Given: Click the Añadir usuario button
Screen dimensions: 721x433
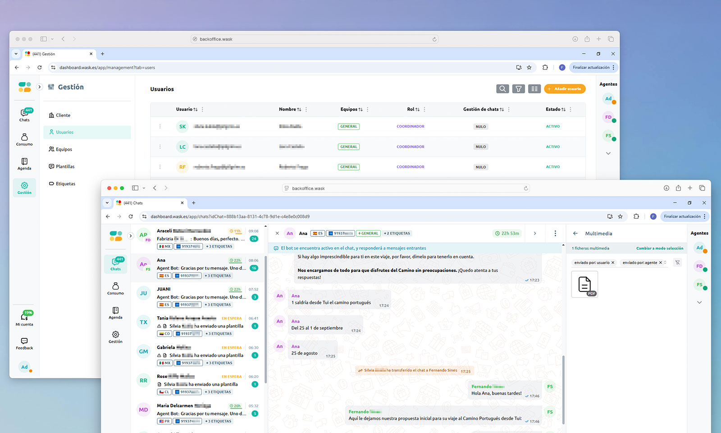Looking at the screenshot, I should point(565,89).
